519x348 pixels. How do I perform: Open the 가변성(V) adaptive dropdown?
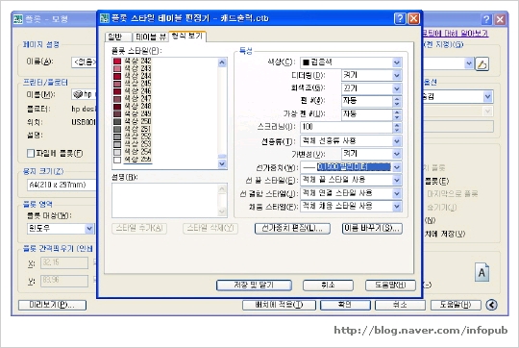point(397,154)
